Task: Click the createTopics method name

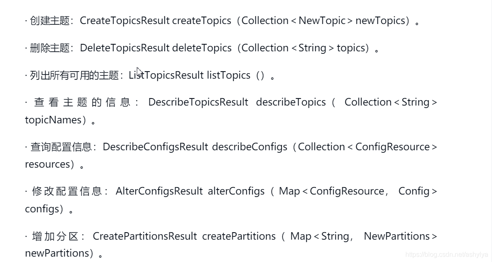Action: coord(202,21)
